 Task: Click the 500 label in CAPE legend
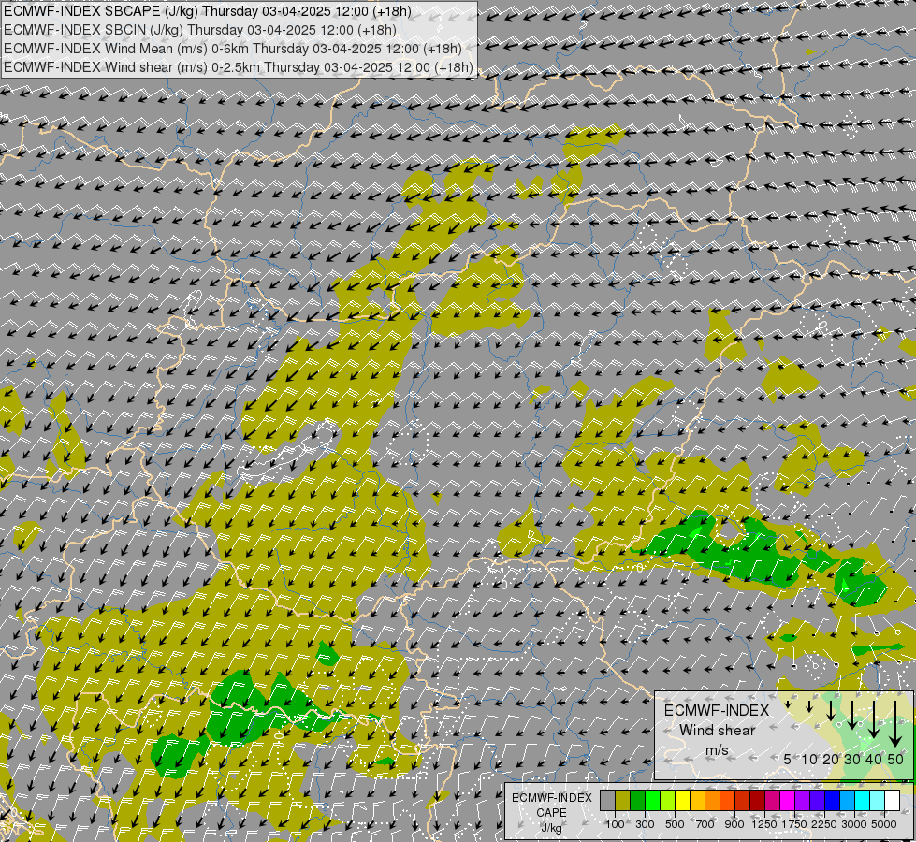[675, 824]
